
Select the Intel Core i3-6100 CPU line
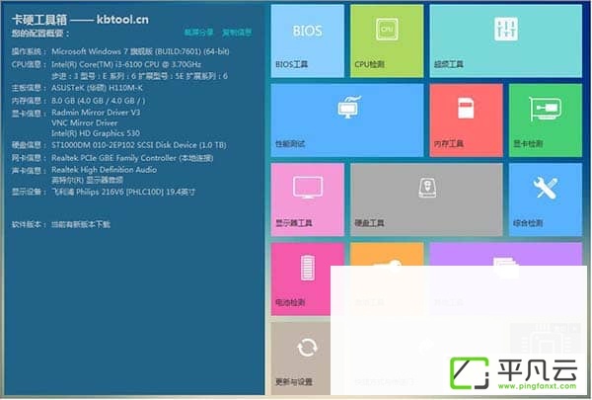[x=126, y=64]
